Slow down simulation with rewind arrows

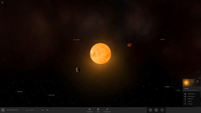point(42,110)
